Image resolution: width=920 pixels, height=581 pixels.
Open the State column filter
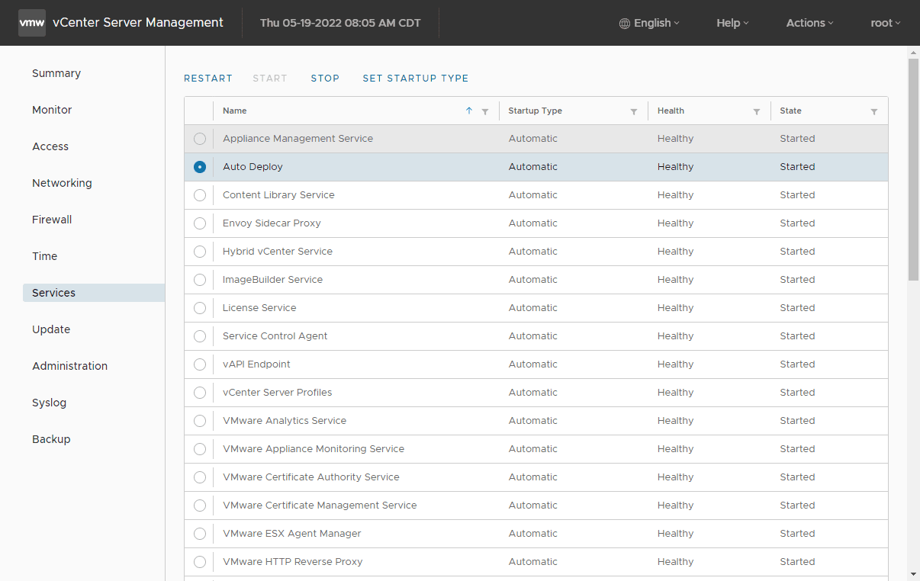(874, 111)
